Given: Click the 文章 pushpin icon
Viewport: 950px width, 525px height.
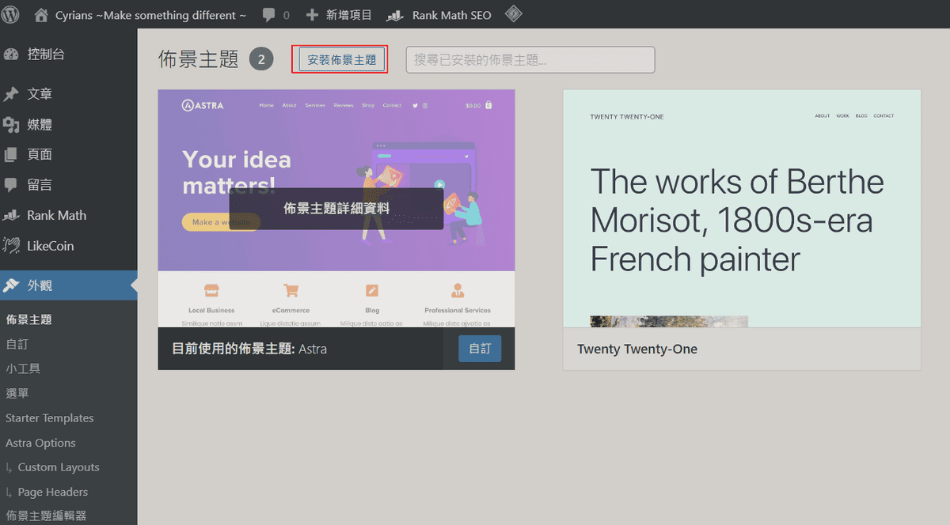Looking at the screenshot, I should [11, 94].
